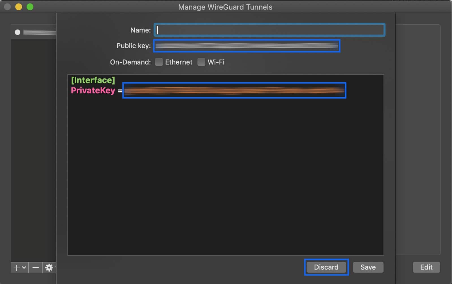Select the blurred tunnel in the sidebar list
Screen dimensions: 452x284
coord(34,32)
